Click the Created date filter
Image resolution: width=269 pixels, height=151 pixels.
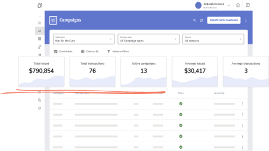(63, 51)
